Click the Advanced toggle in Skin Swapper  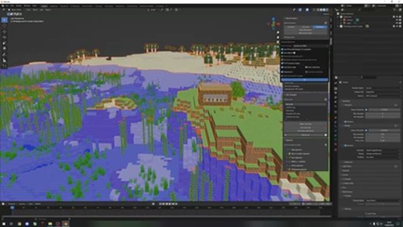pyautogui.click(x=305, y=135)
